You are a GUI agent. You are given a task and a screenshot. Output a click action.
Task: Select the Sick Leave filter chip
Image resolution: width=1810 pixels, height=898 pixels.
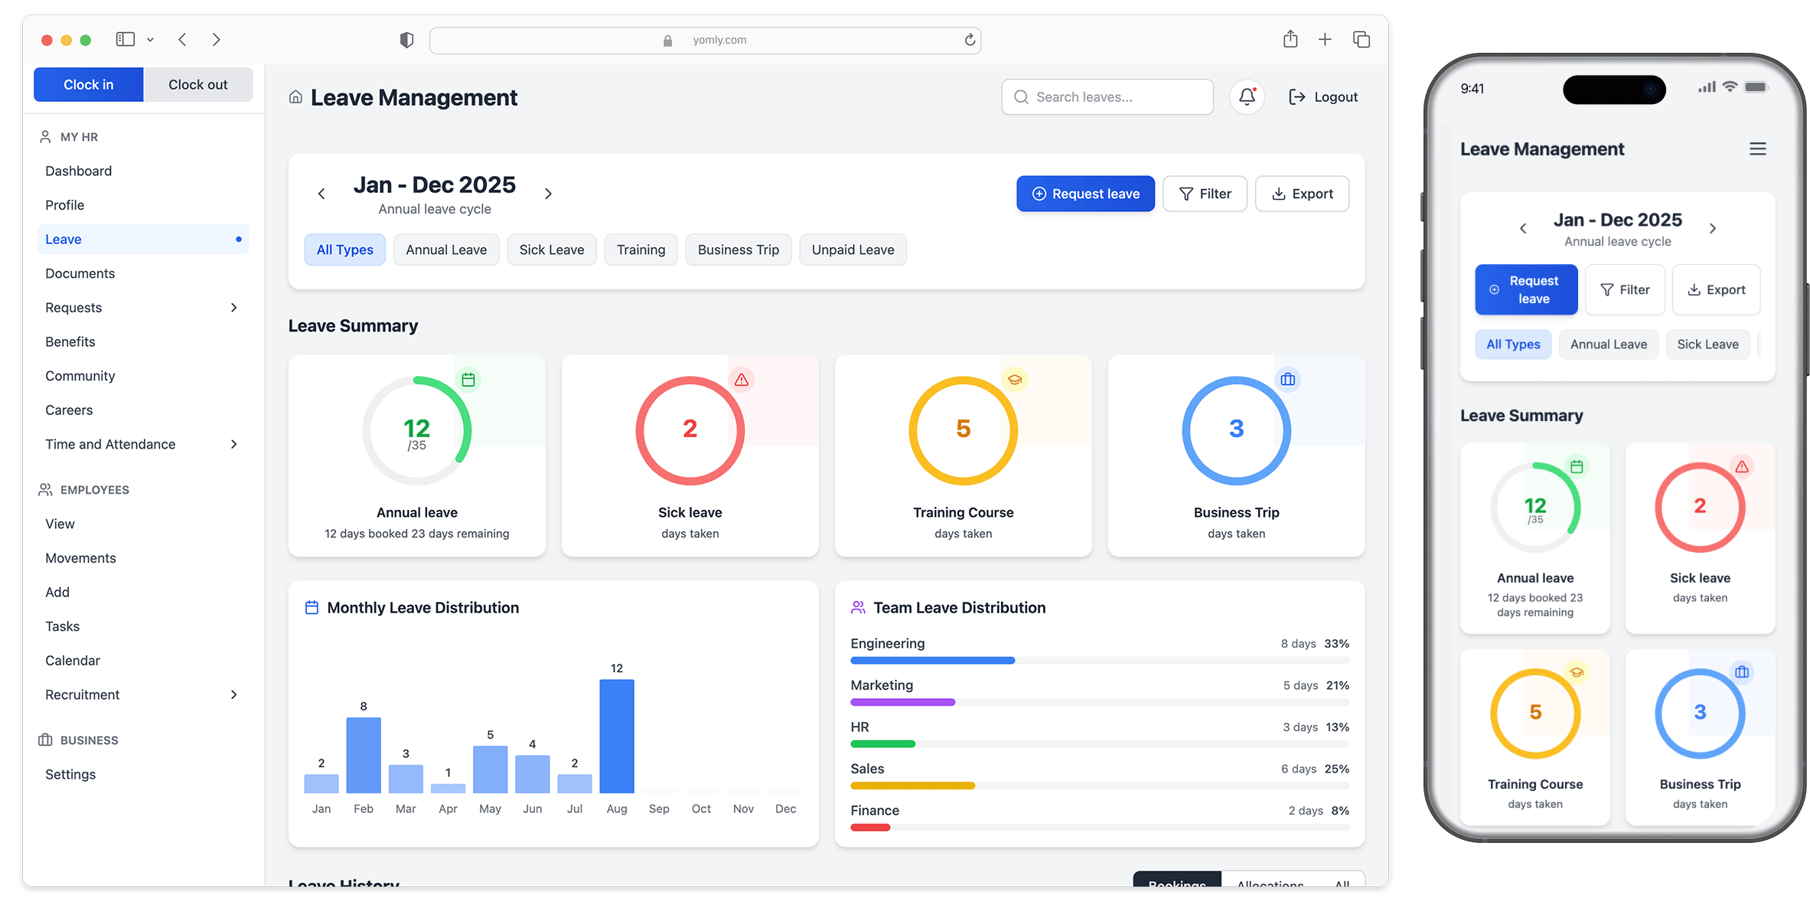pyautogui.click(x=552, y=250)
